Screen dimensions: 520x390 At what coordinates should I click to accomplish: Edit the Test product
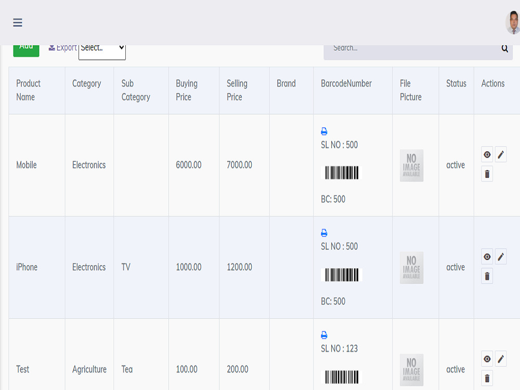tap(501, 359)
